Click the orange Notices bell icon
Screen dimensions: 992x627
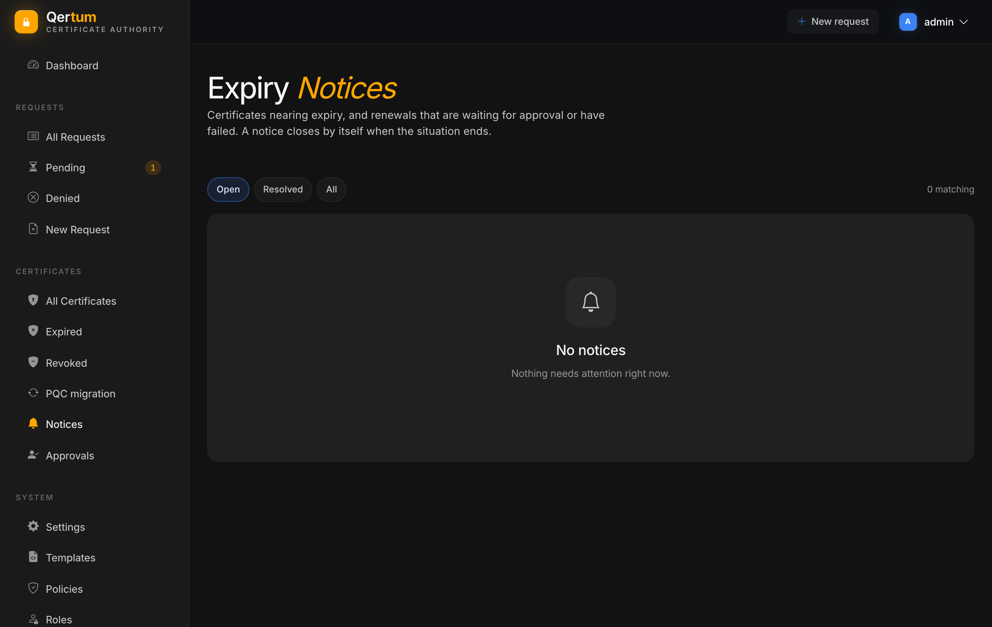33,424
